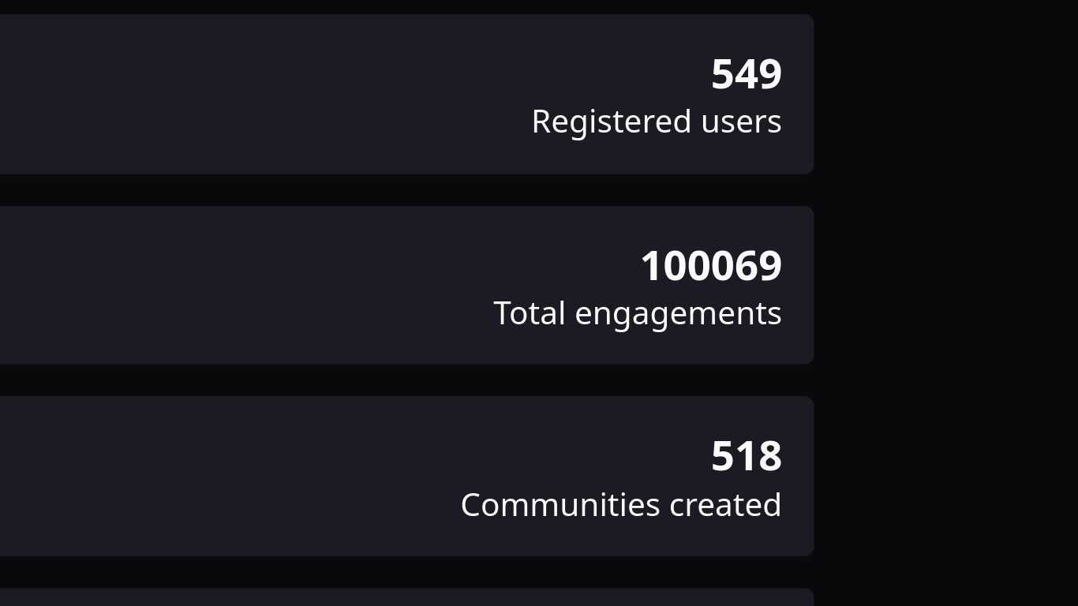Click the 549 registered users count
The height and width of the screenshot is (606, 1078).
tap(747, 74)
